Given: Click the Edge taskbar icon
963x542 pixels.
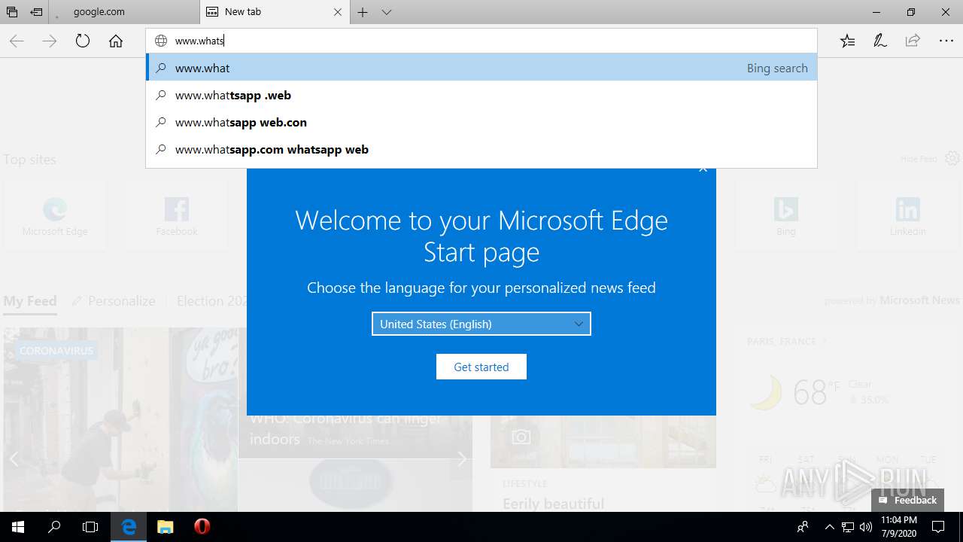Looking at the screenshot, I should (129, 527).
